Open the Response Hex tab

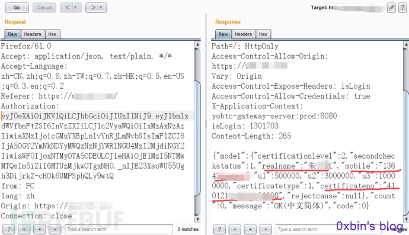pyautogui.click(x=263, y=34)
